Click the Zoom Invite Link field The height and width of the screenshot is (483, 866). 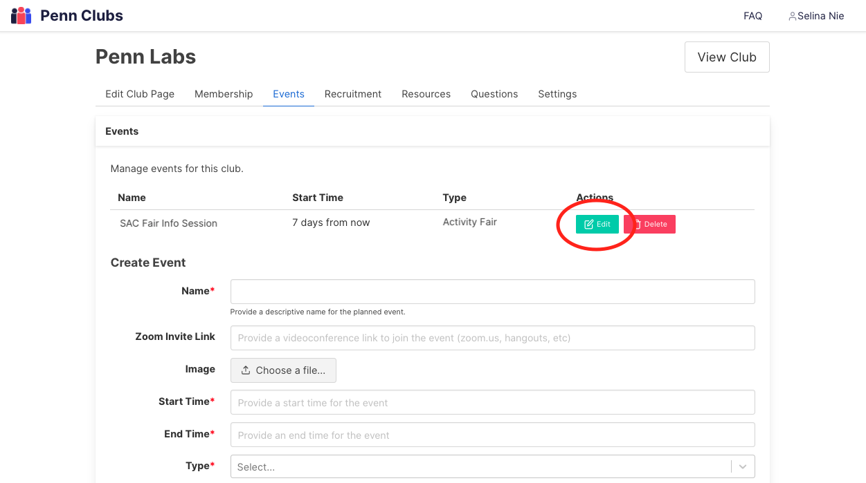click(492, 338)
